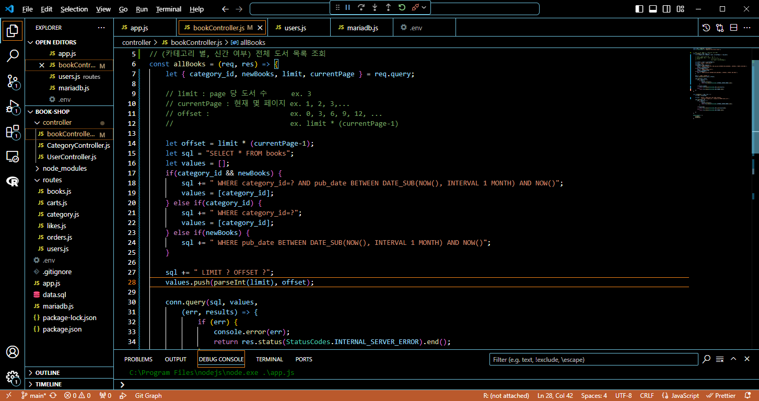Open CategoryController.js in explorer
The width and height of the screenshot is (759, 401).
[69, 146]
